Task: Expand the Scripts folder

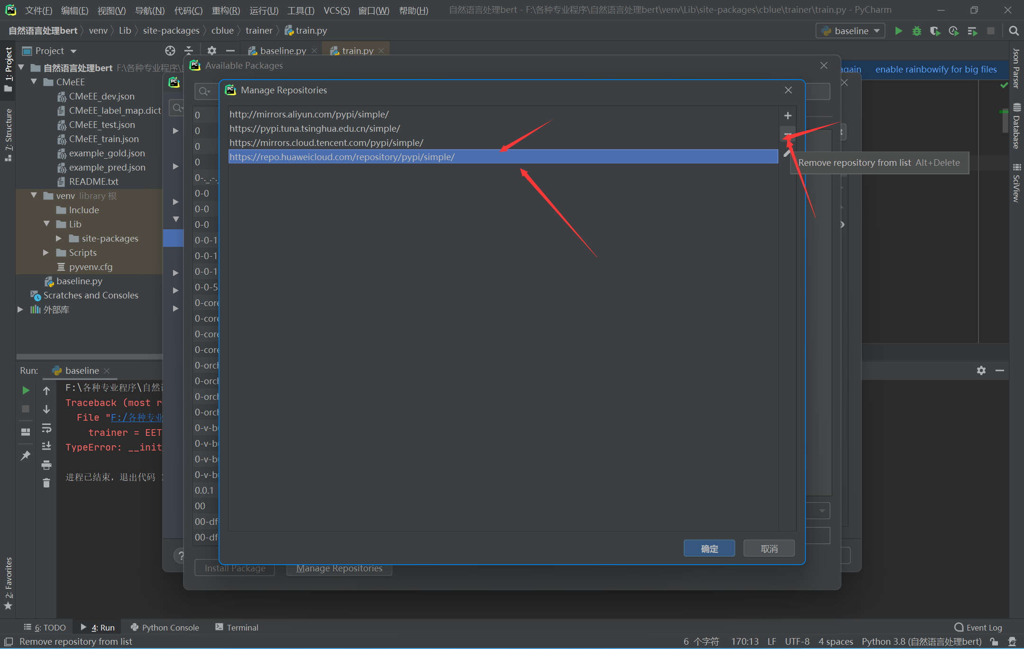Action: pyautogui.click(x=46, y=252)
